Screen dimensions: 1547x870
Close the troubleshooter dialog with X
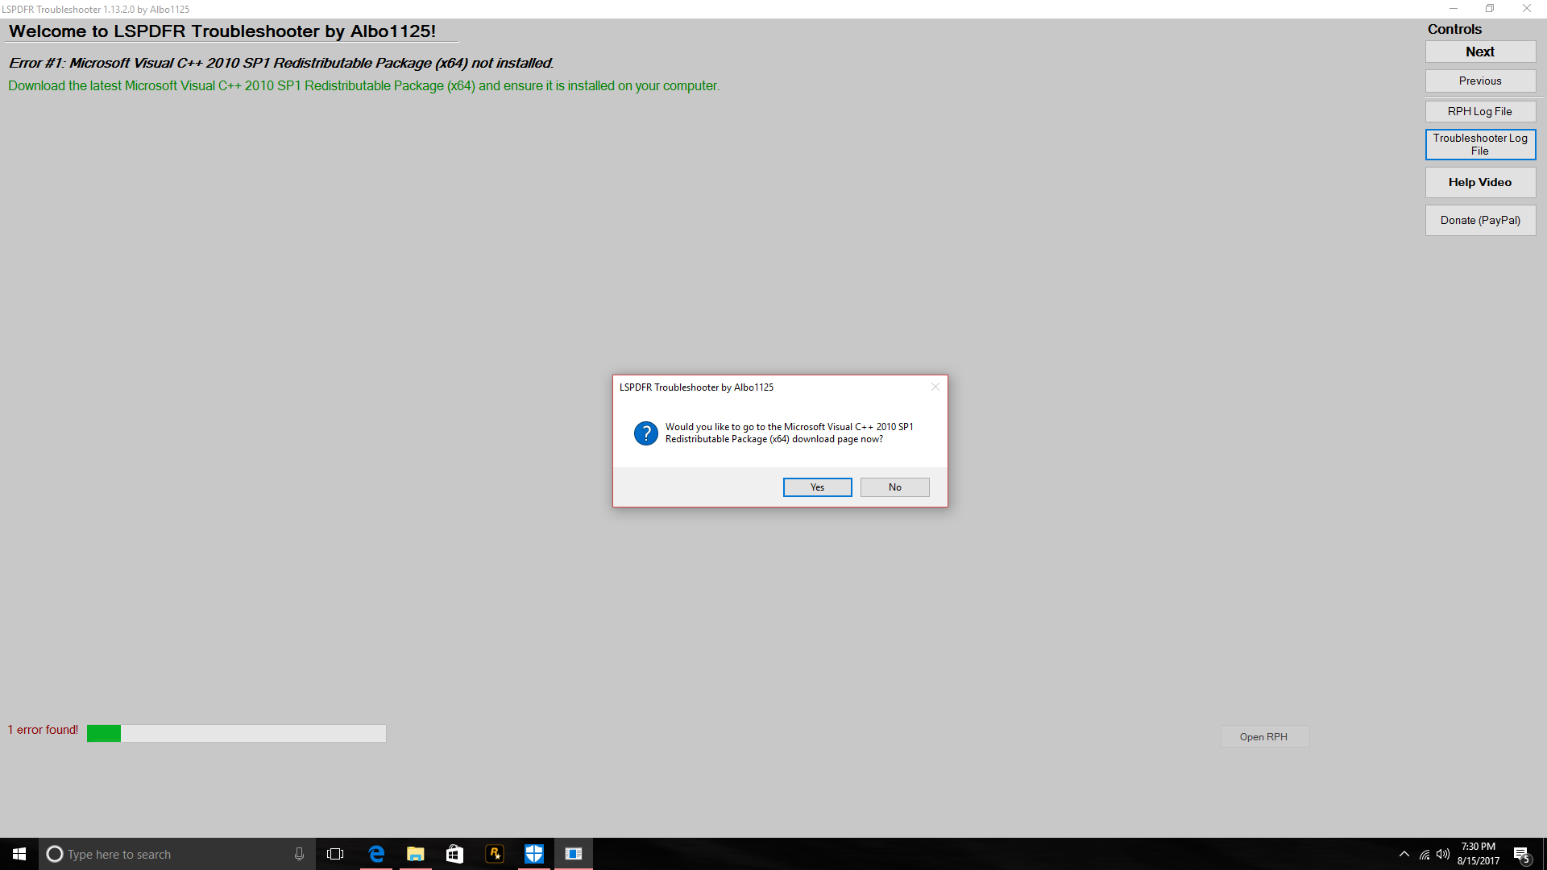935,387
